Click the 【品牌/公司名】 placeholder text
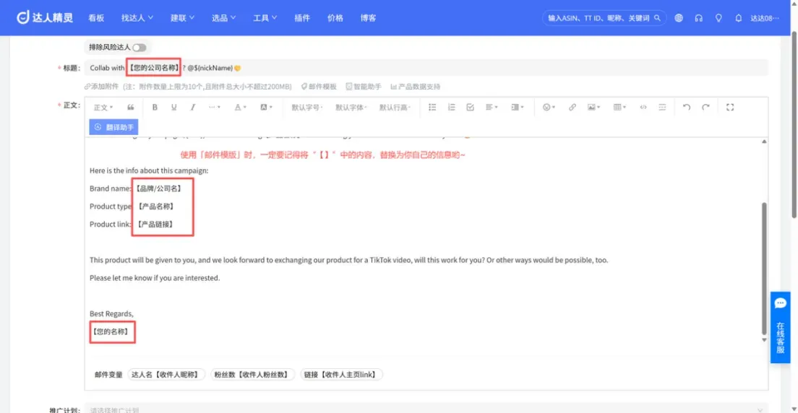 [158, 188]
